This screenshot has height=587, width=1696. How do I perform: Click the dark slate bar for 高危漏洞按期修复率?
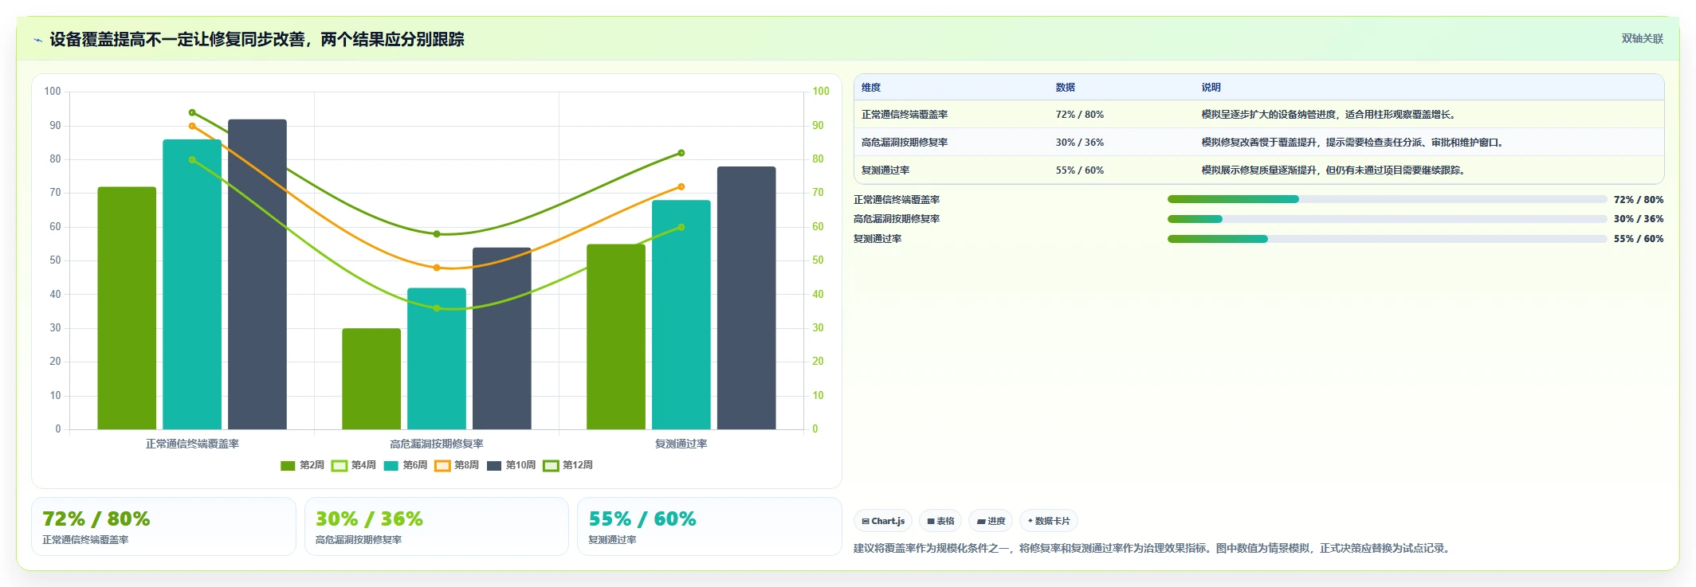502,339
